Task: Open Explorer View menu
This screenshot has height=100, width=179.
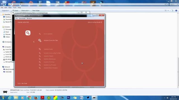Action: point(10,7)
